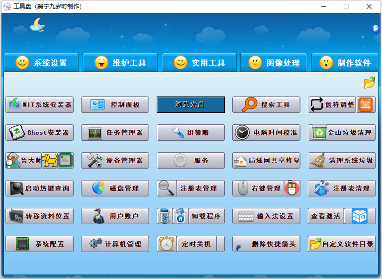382x279 pixels.
Task: Open 自定义软件目录 folder button
Action: coord(342,244)
